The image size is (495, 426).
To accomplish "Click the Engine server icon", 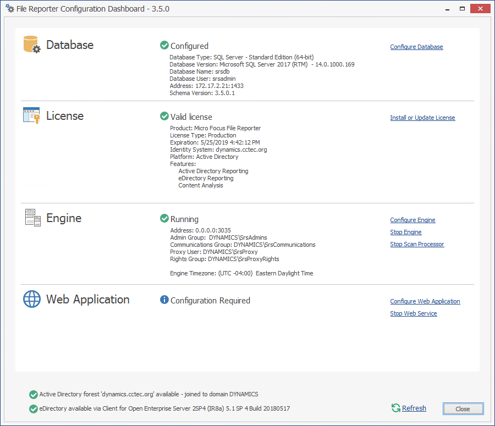I will pyautogui.click(x=32, y=218).
